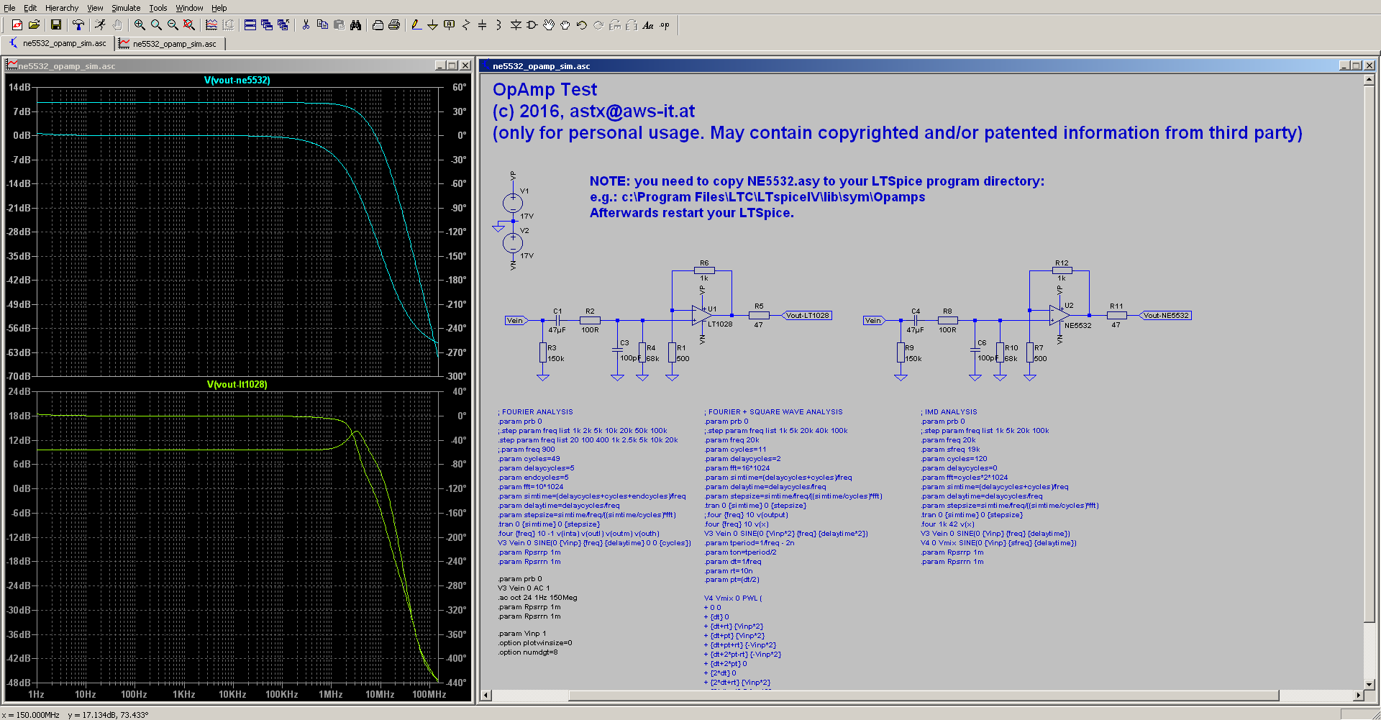Place text with the Aa tool
This screenshot has height=720, width=1381.
click(x=648, y=25)
